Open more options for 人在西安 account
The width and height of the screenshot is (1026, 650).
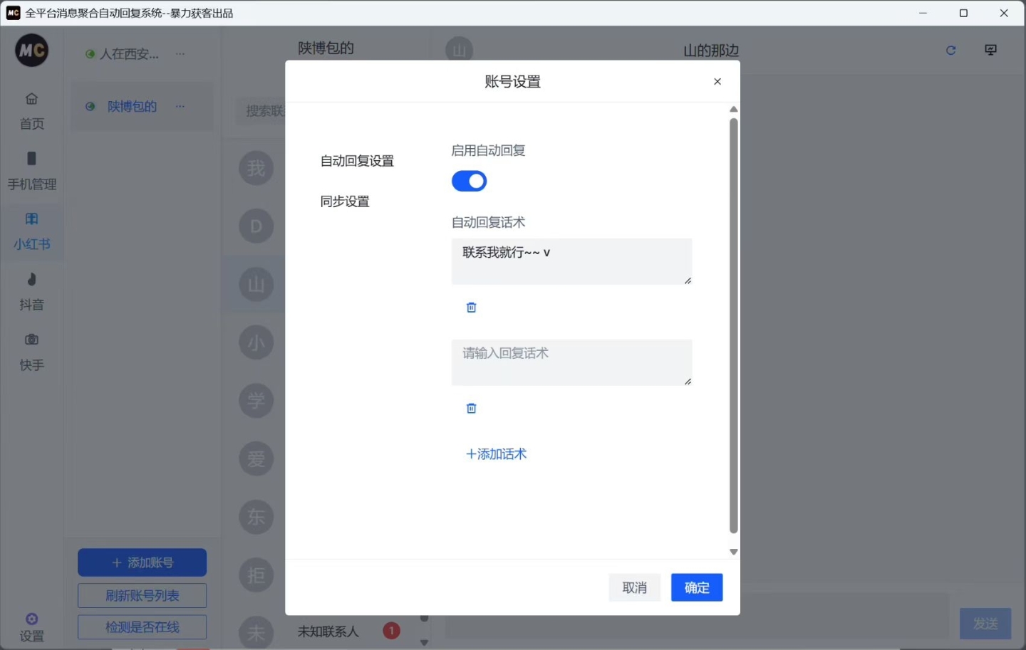coord(180,53)
